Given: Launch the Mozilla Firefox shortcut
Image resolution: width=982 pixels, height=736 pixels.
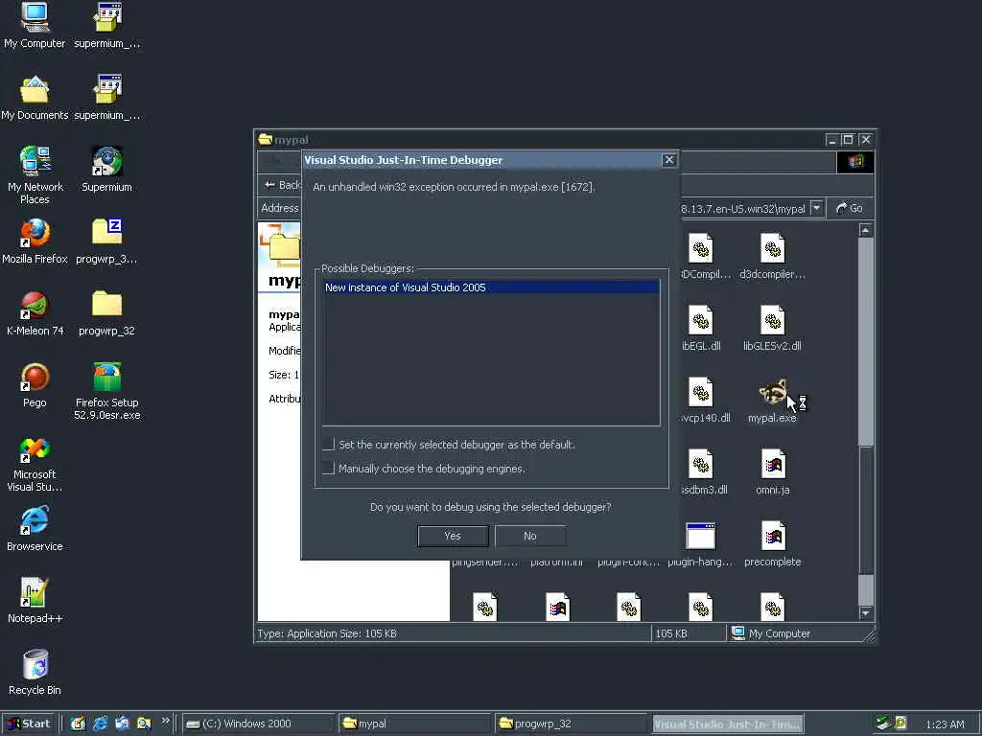Looking at the screenshot, I should (35, 241).
